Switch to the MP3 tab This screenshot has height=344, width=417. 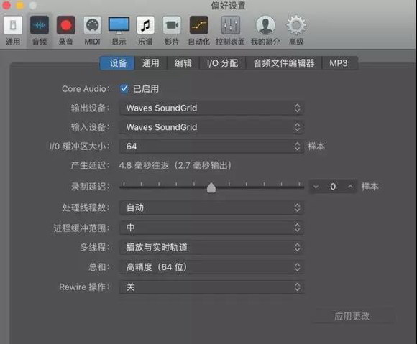[339, 63]
